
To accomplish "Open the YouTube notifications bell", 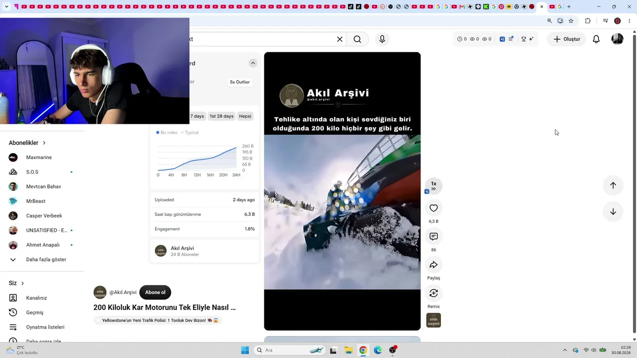I will click(596, 39).
